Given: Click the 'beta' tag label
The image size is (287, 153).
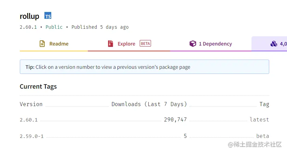Looking at the screenshot, I should point(263,136).
